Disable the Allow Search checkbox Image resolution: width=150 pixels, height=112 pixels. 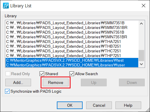pos(72,74)
